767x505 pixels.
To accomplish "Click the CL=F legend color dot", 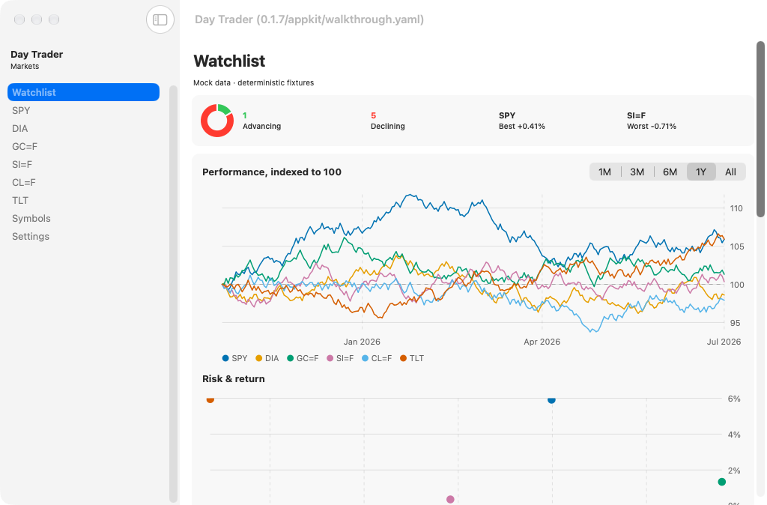I will 365,358.
